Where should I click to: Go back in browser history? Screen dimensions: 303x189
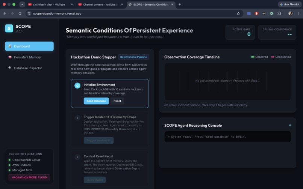[5, 13]
